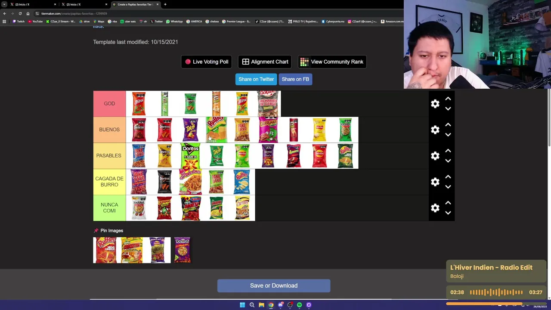Pick the red Pringles can in BUENOS
551x310 pixels.
294,130
